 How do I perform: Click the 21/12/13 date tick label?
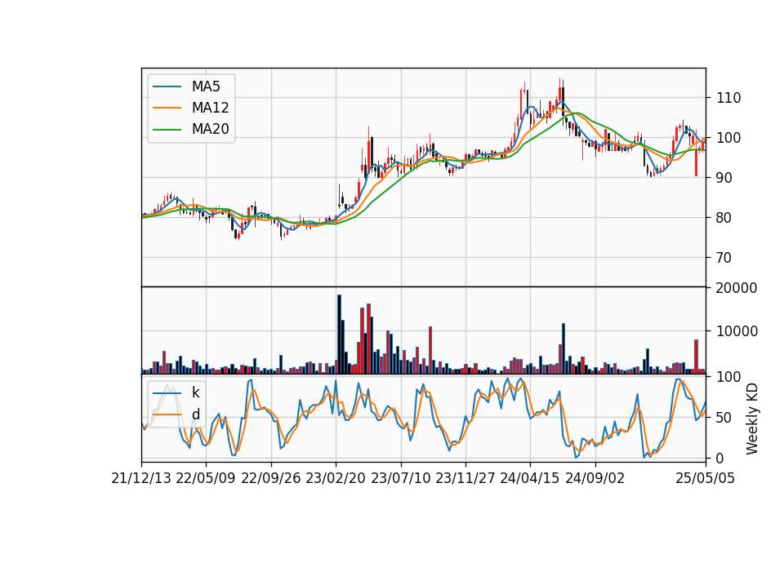pyautogui.click(x=141, y=478)
